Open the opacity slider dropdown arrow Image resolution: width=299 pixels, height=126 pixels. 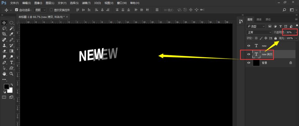tap(296, 32)
